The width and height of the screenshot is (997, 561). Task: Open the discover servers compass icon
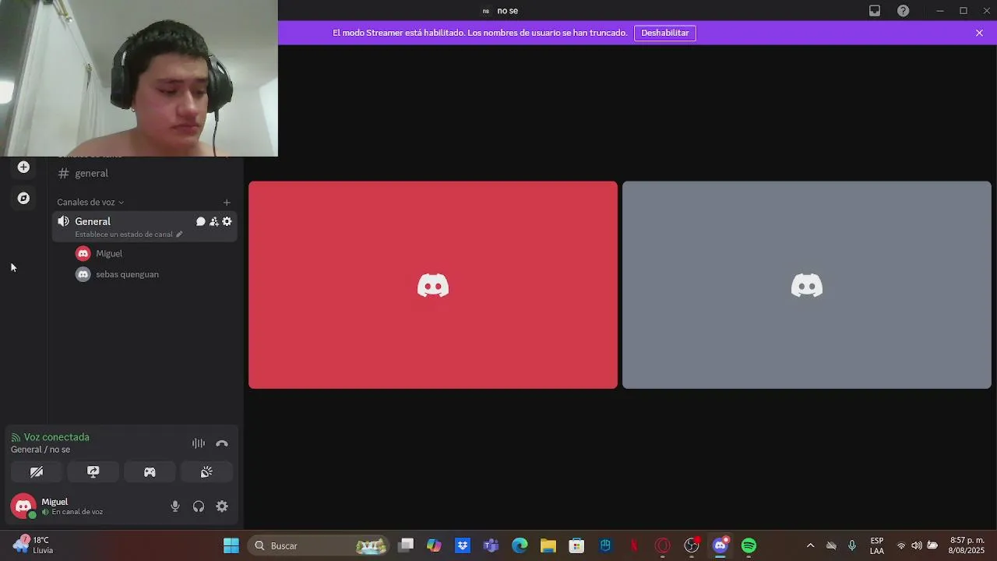[x=23, y=198]
